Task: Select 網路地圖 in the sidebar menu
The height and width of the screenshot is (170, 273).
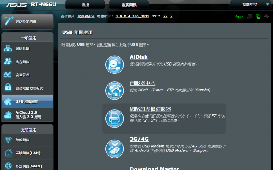Action: (x=27, y=48)
